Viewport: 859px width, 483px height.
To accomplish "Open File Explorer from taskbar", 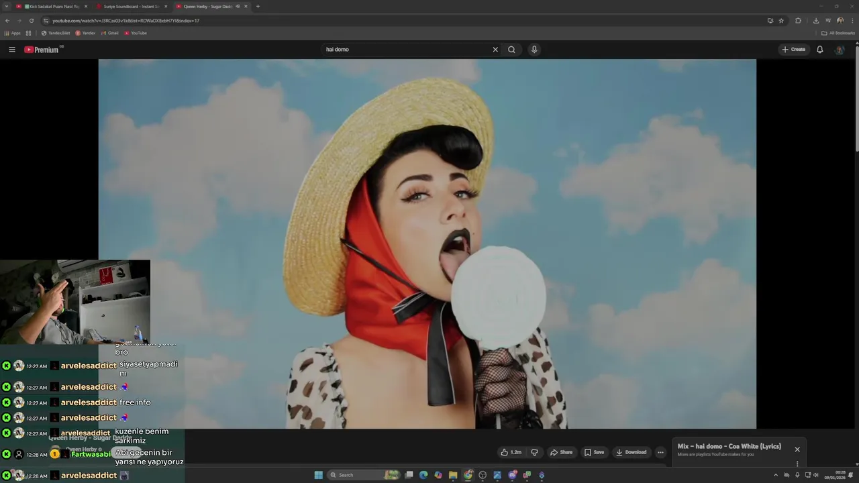I will pos(453,475).
